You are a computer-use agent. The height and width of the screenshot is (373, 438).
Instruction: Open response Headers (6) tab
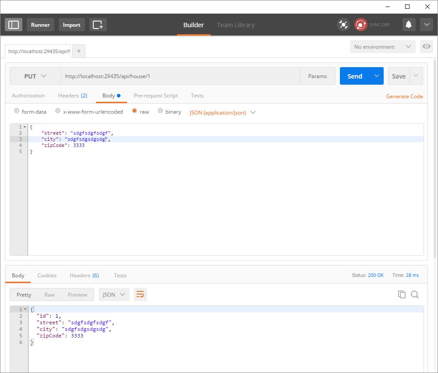84,275
